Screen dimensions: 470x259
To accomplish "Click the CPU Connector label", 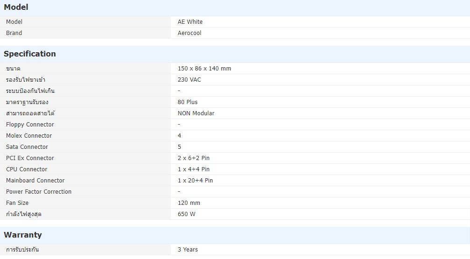I will (27, 169).
